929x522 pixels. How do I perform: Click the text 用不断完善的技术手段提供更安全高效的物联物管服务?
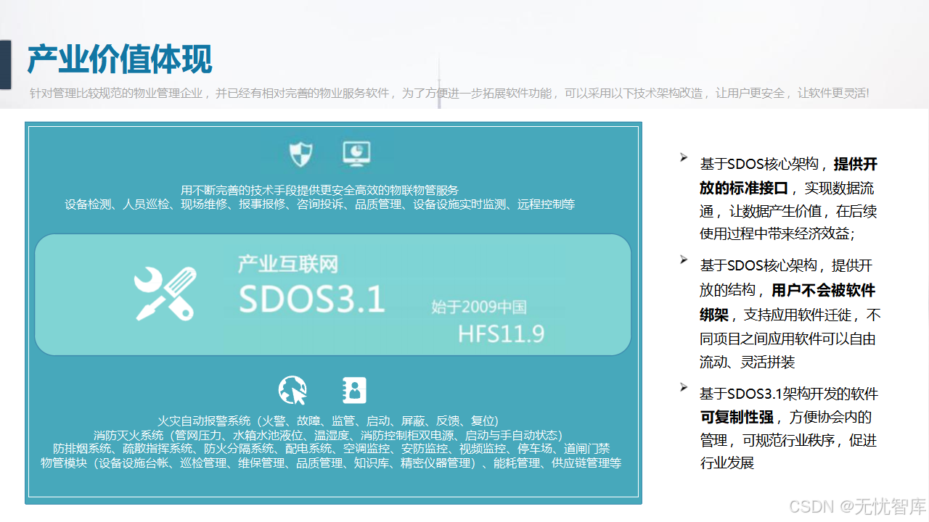[320, 190]
